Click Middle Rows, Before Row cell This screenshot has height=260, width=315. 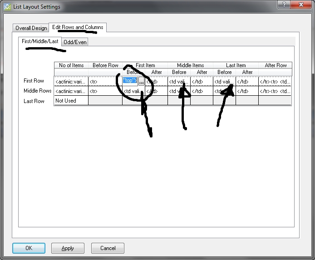point(105,91)
